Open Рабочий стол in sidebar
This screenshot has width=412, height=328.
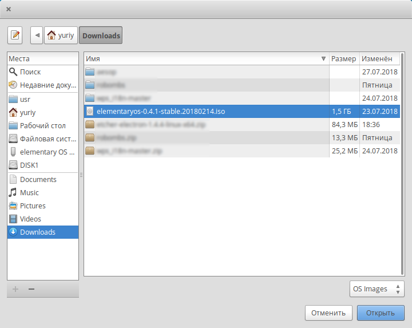[43, 125]
